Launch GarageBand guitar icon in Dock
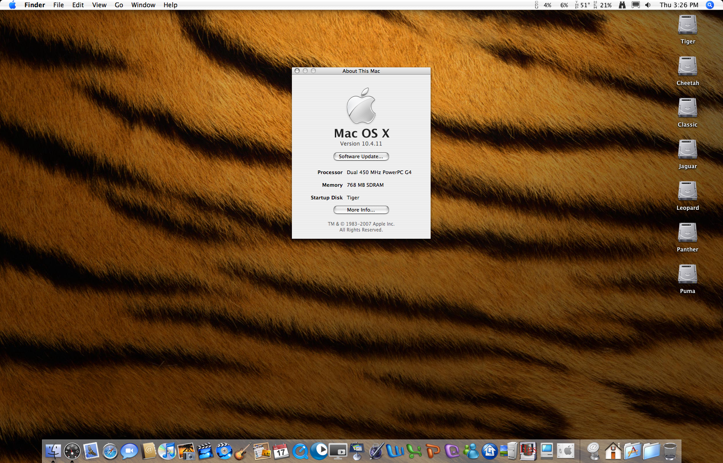The height and width of the screenshot is (463, 723). (x=243, y=451)
